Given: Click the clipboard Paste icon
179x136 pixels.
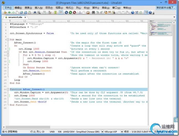Looking at the screenshot, I should click(88, 12).
